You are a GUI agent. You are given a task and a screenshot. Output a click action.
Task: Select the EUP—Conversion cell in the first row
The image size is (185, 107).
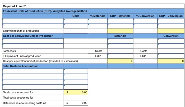coord(171,21)
